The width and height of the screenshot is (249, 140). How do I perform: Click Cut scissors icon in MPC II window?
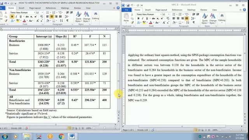click(132, 14)
